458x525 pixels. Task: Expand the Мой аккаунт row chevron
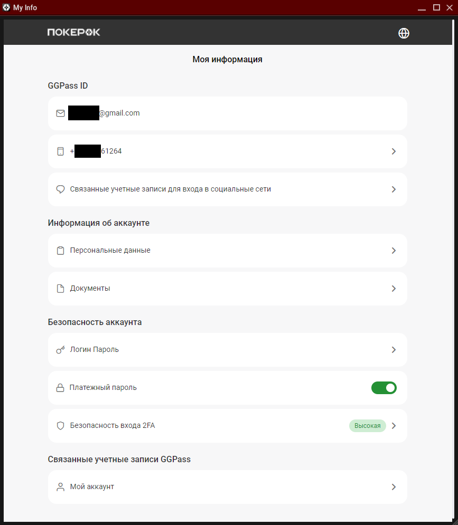[x=394, y=486]
